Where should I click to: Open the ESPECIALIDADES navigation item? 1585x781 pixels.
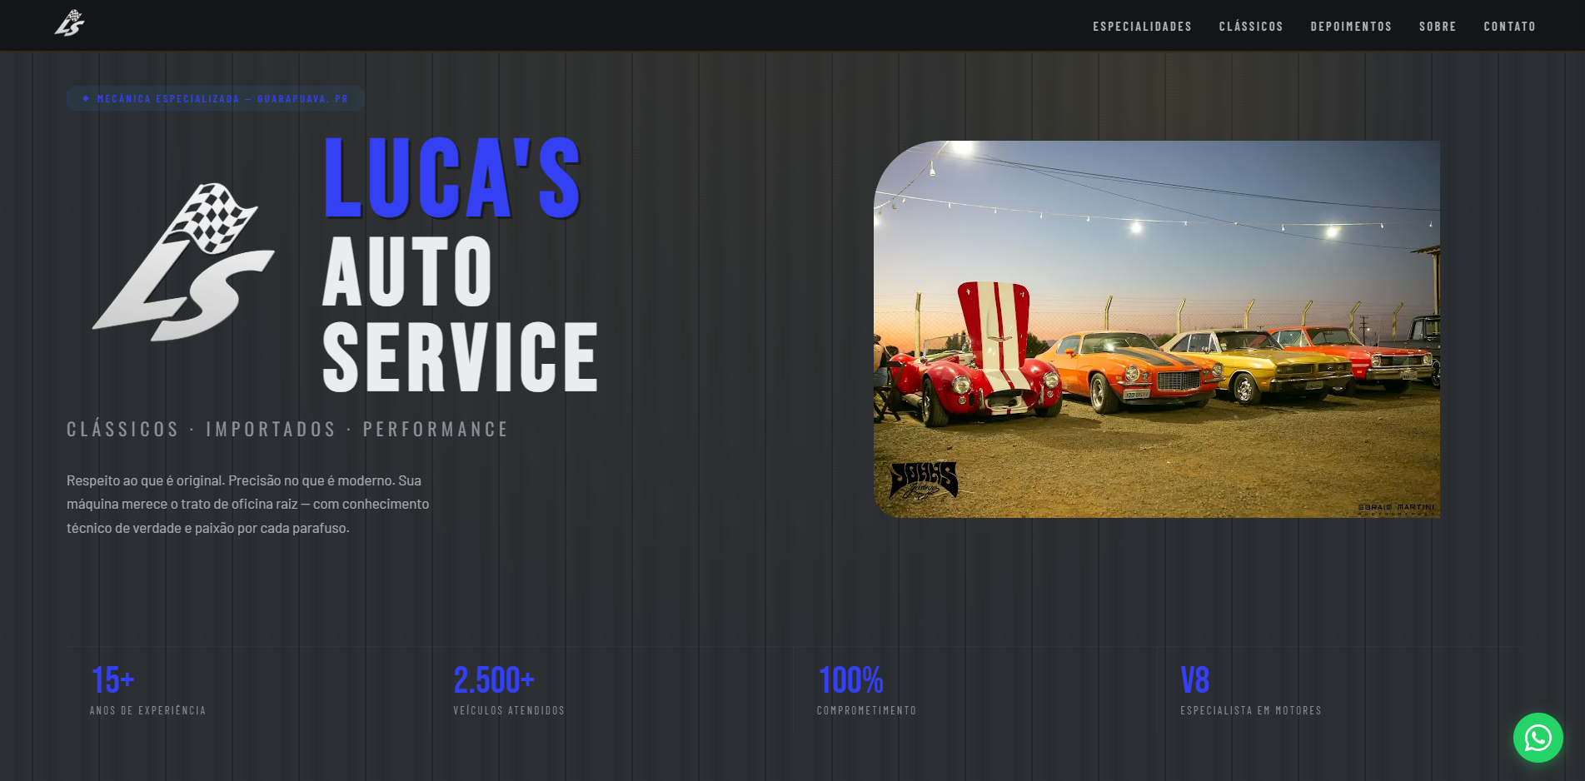[x=1142, y=26]
